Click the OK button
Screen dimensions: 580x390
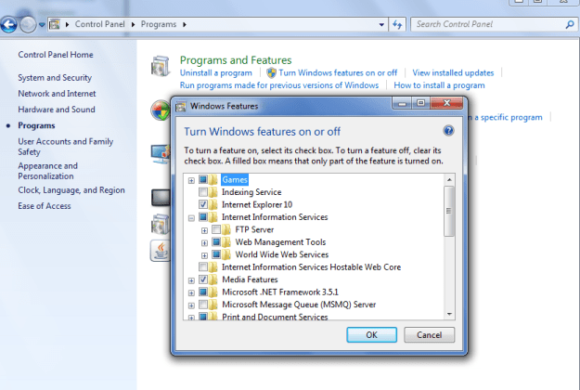pos(371,334)
